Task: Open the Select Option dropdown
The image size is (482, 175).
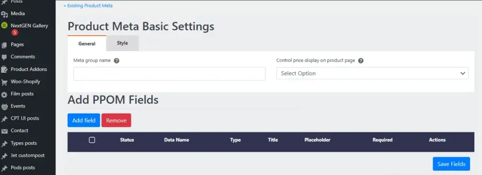Action: [372, 73]
